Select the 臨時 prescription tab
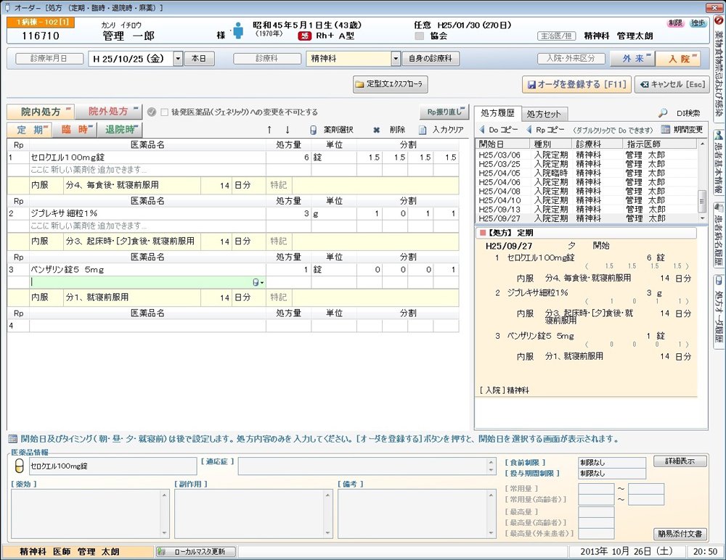This screenshot has height=560, width=726. 75,130
